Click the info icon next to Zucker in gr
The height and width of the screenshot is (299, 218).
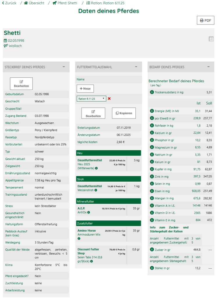coord(152,250)
